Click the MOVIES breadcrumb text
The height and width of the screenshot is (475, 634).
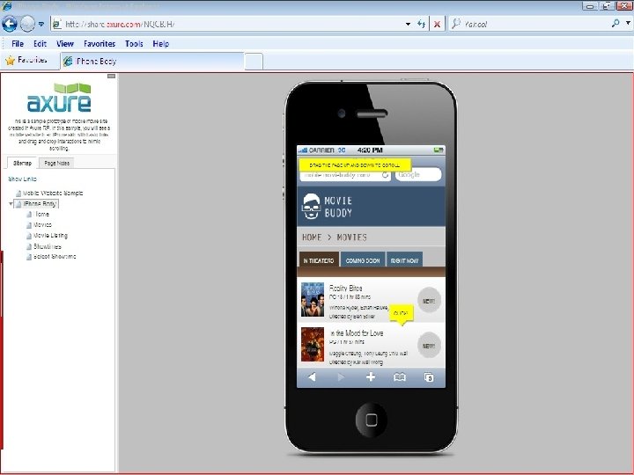coord(351,237)
